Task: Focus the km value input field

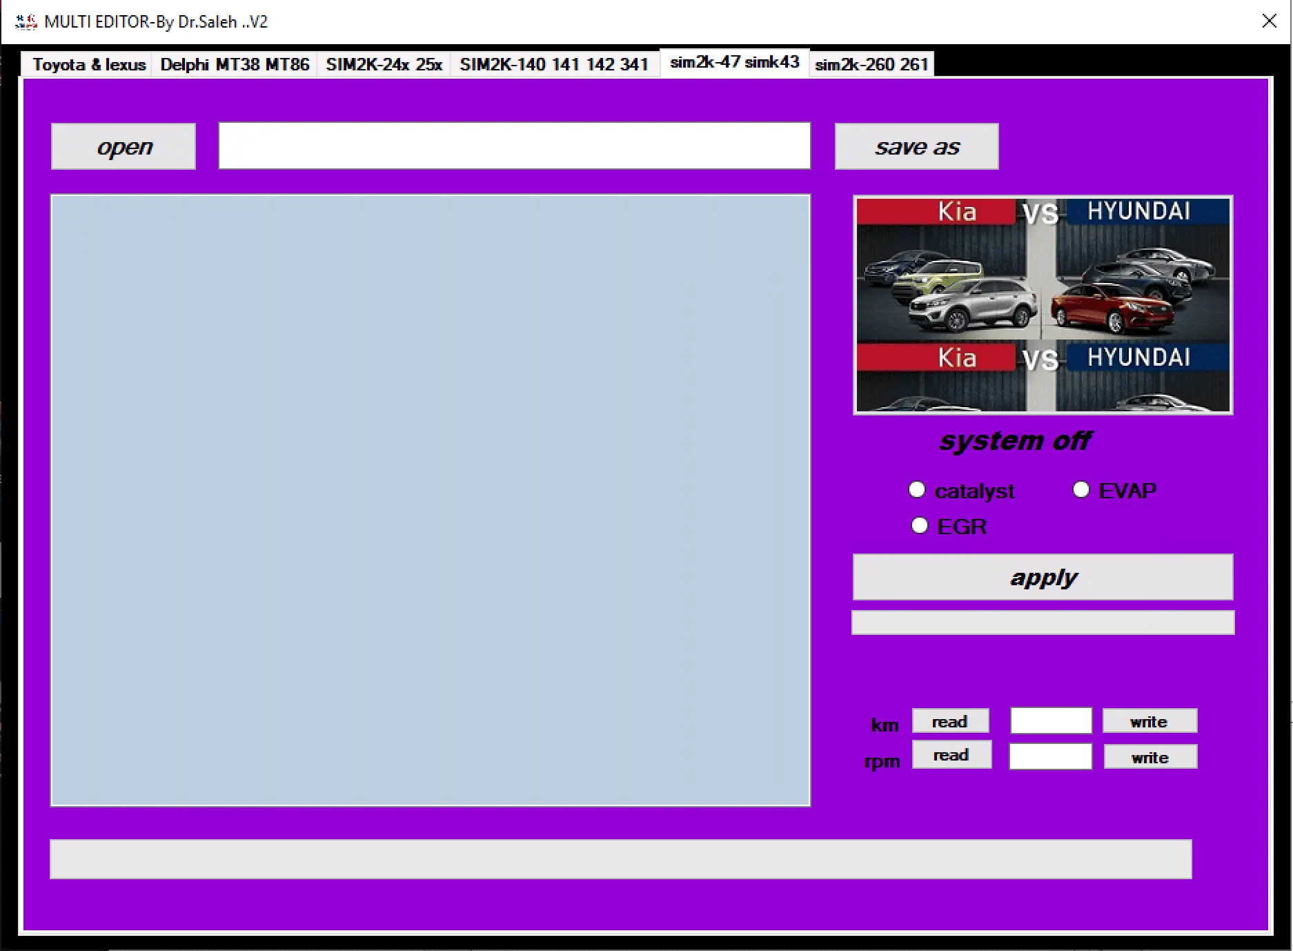Action: coord(1051,720)
